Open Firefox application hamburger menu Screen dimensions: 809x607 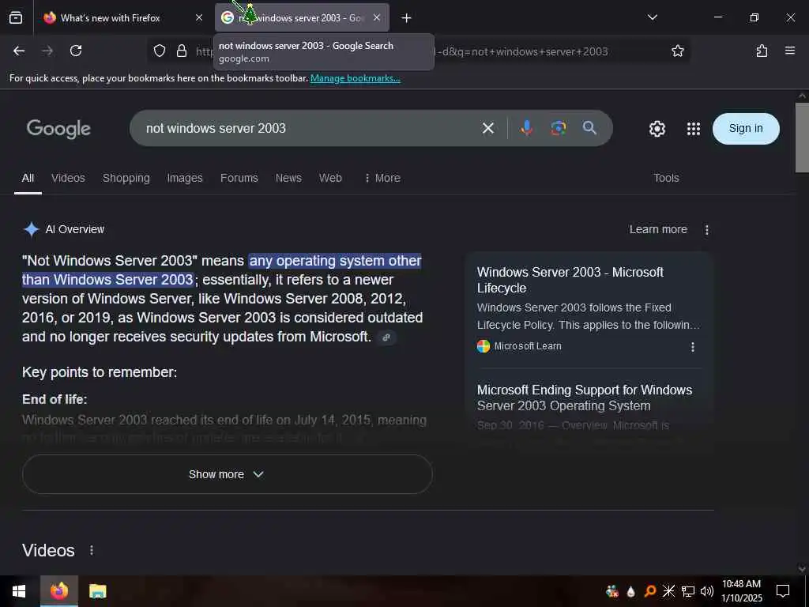click(790, 51)
